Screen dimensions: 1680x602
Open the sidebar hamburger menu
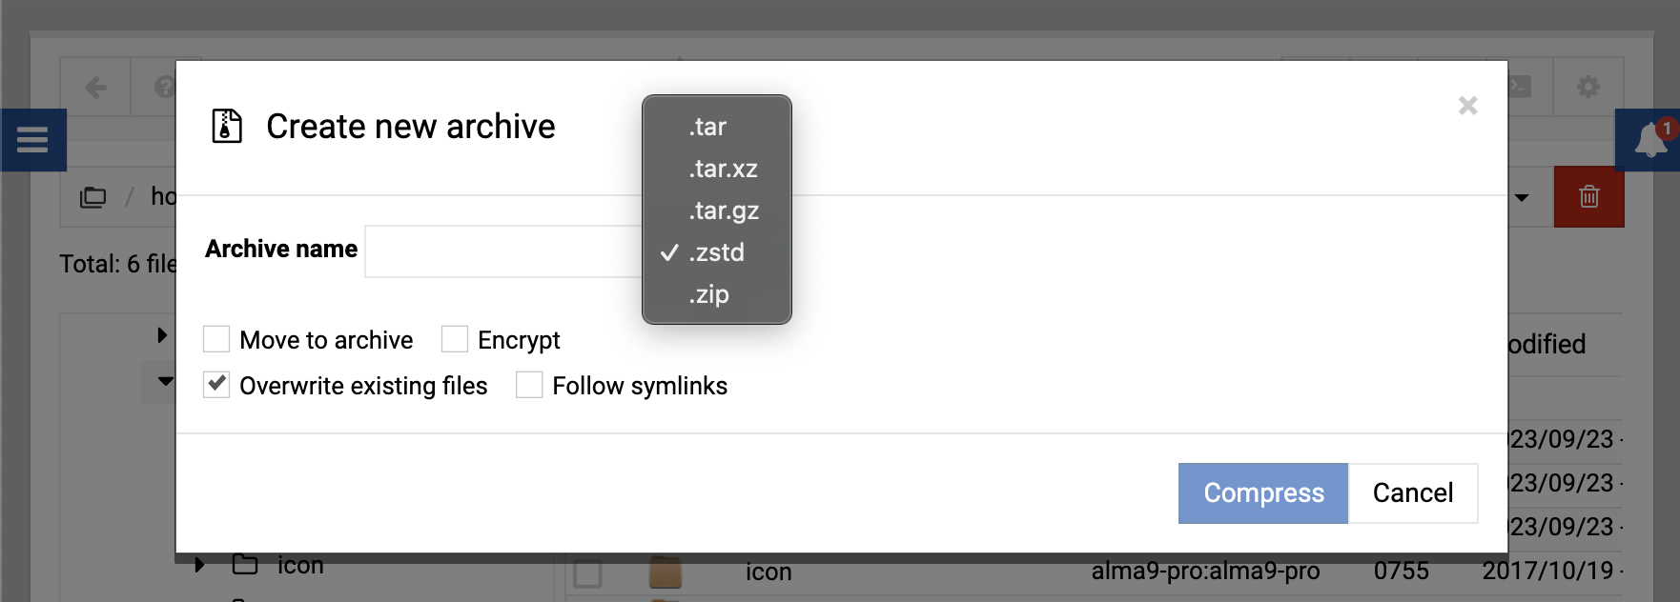coord(32,140)
